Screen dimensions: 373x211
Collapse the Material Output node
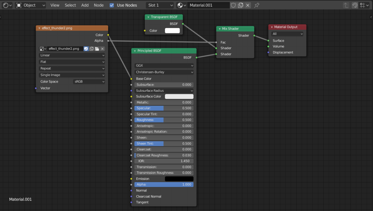pos(272,27)
